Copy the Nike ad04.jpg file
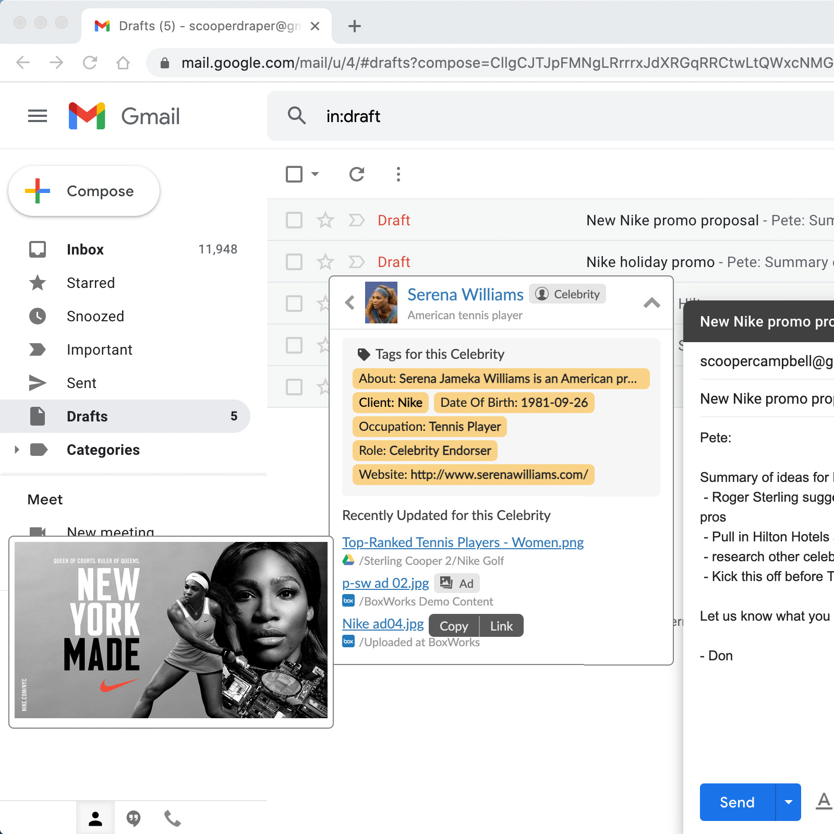This screenshot has width=834, height=834. click(x=454, y=626)
